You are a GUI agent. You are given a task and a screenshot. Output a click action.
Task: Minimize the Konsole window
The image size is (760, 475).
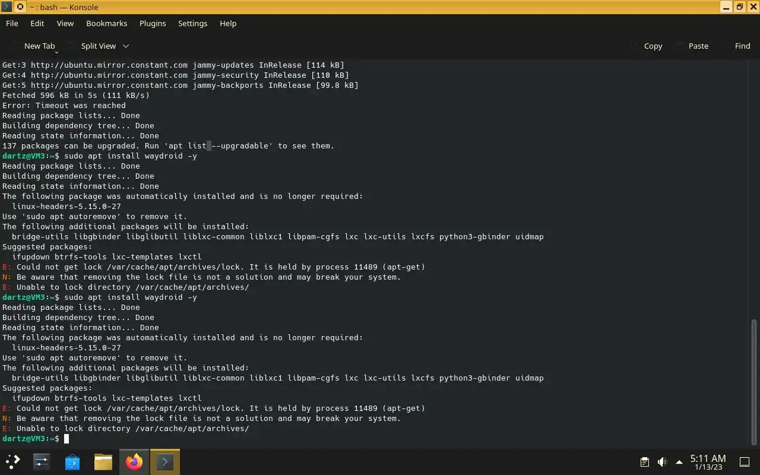726,7
